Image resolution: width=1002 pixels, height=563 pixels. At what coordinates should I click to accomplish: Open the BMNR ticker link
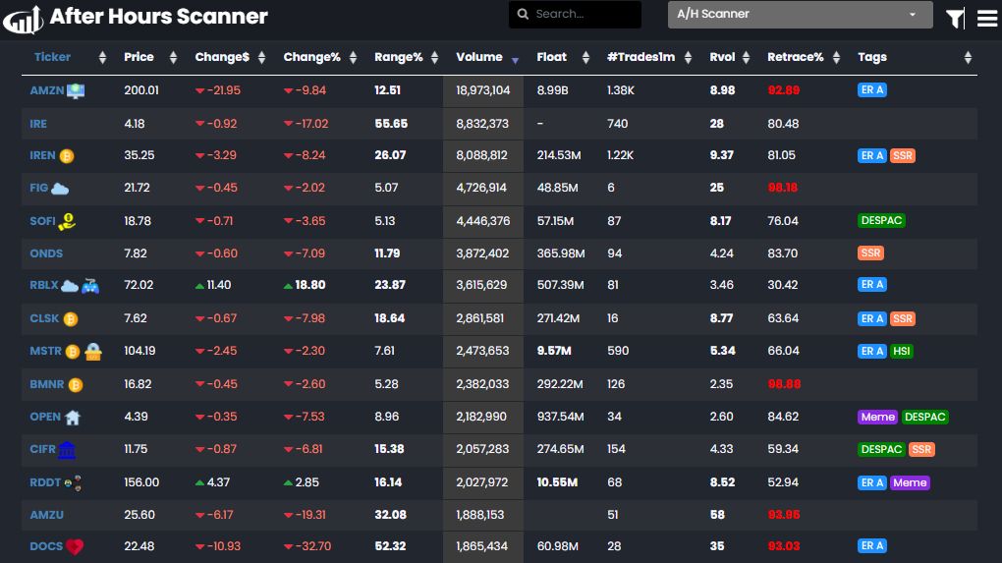click(46, 385)
